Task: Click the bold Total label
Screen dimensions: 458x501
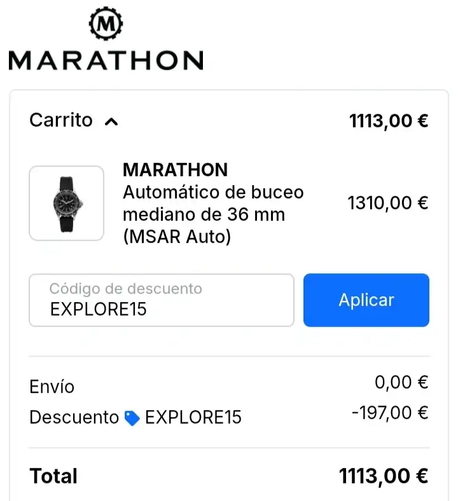Action: click(x=53, y=476)
